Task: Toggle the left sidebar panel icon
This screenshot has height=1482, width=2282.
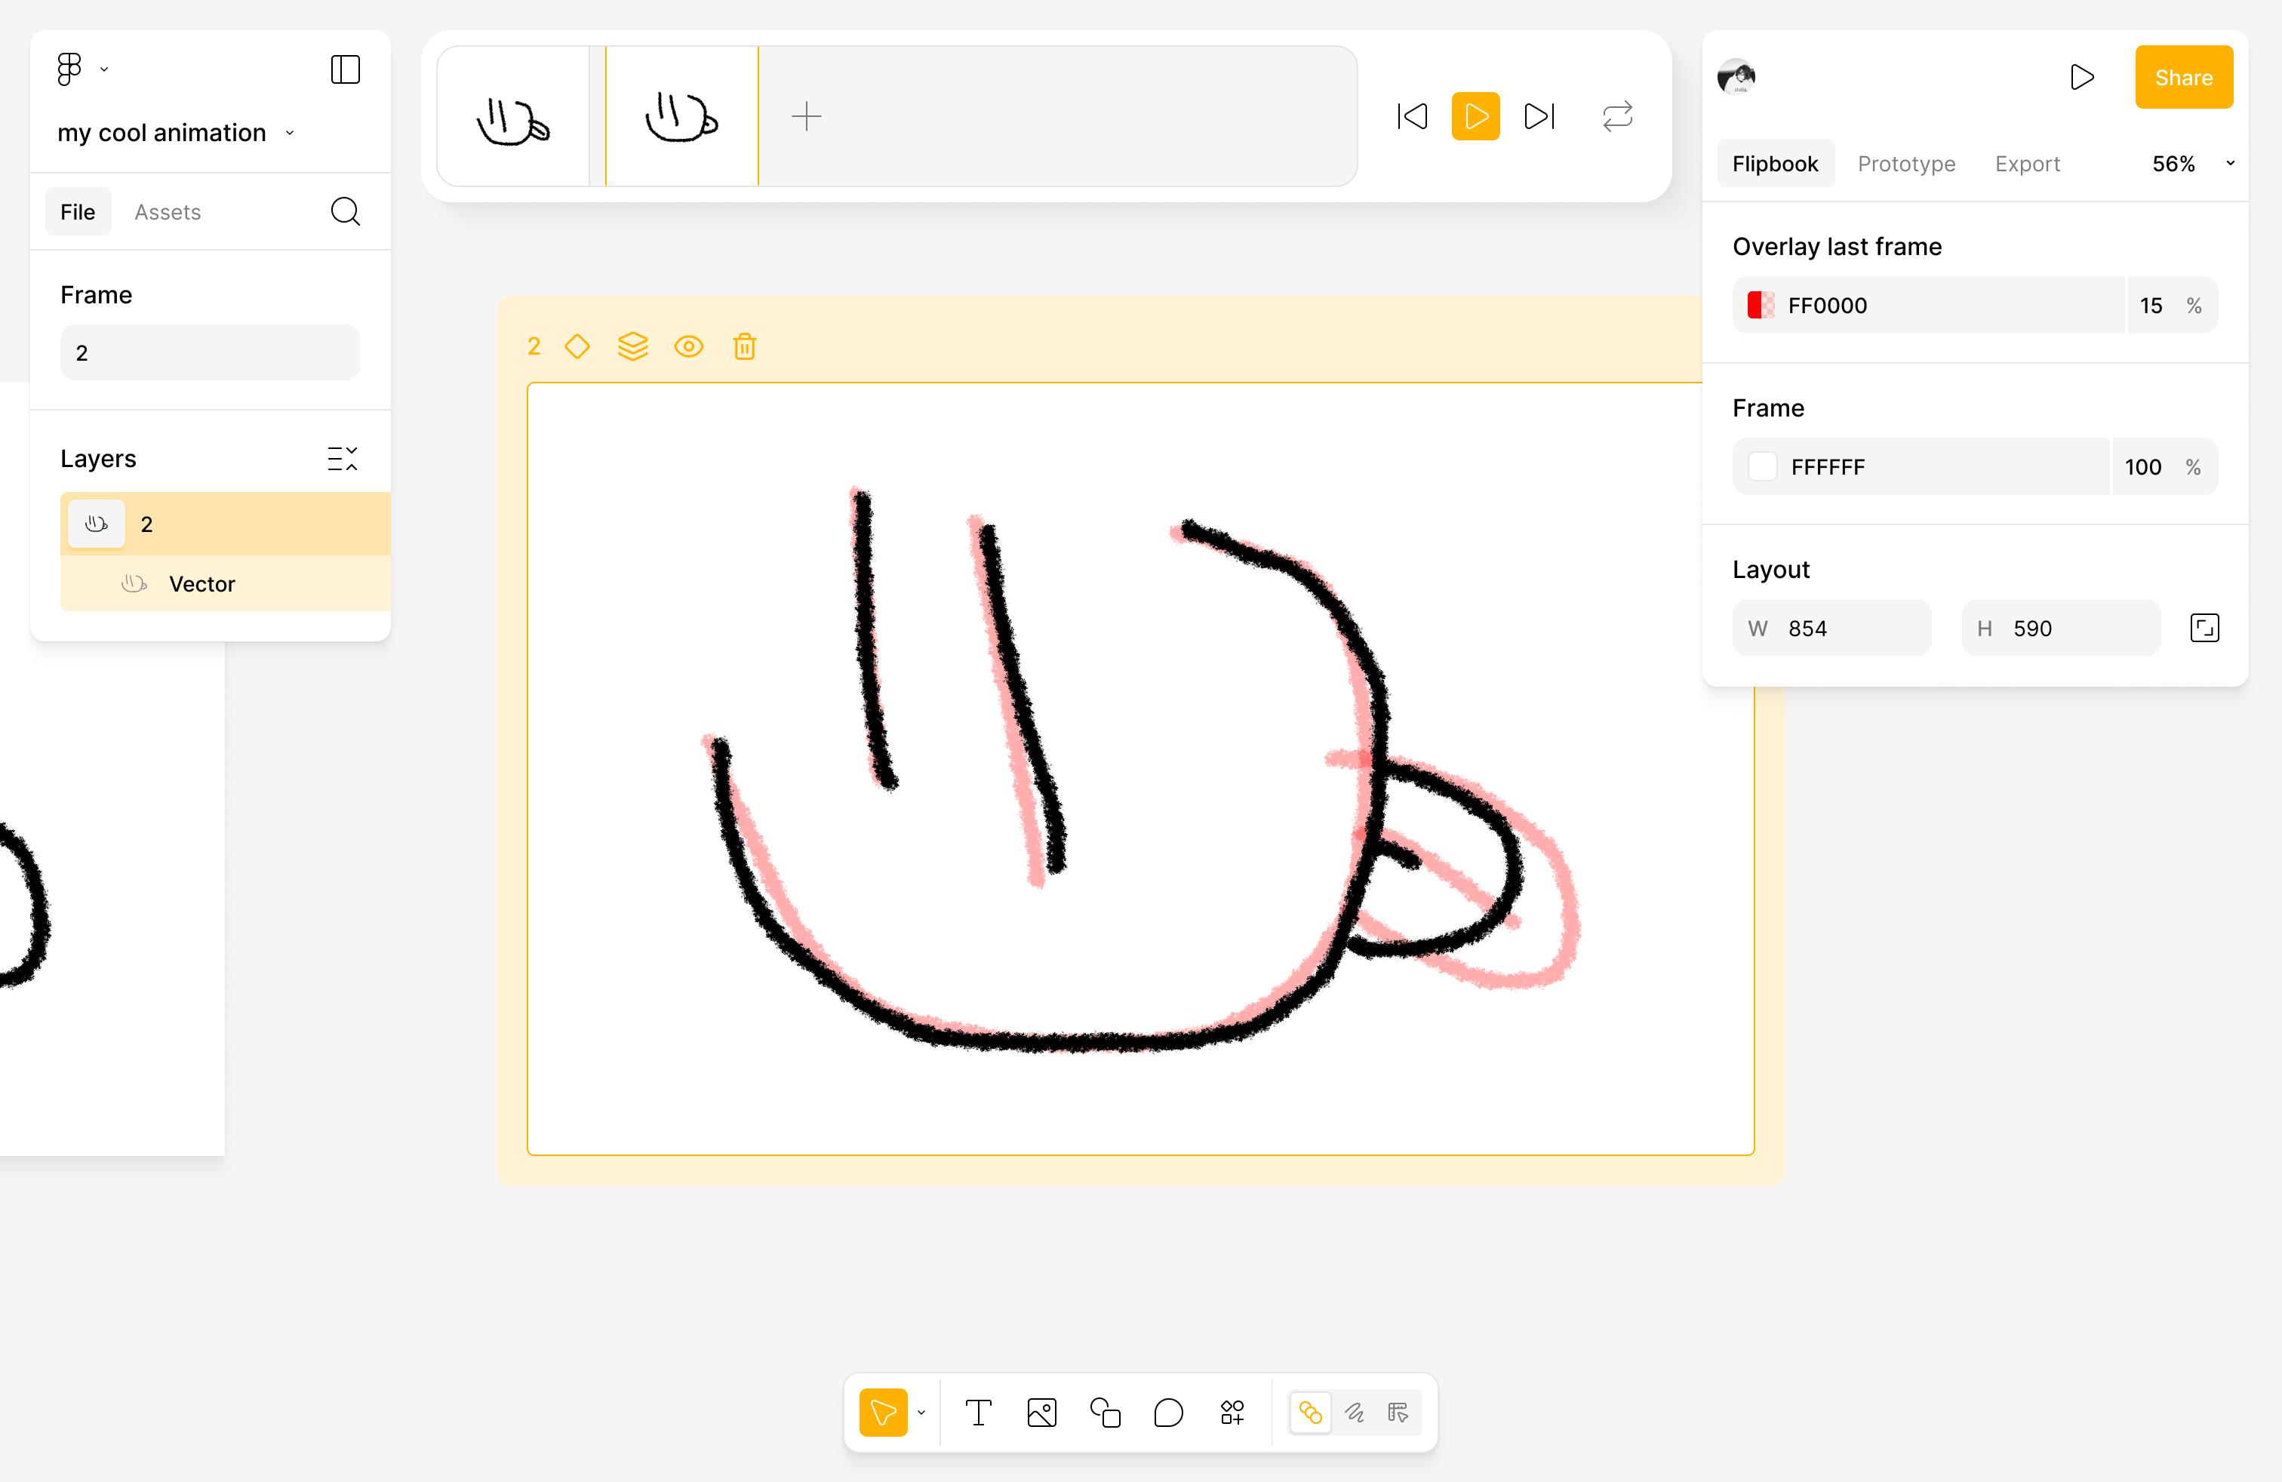Action: pos(345,69)
